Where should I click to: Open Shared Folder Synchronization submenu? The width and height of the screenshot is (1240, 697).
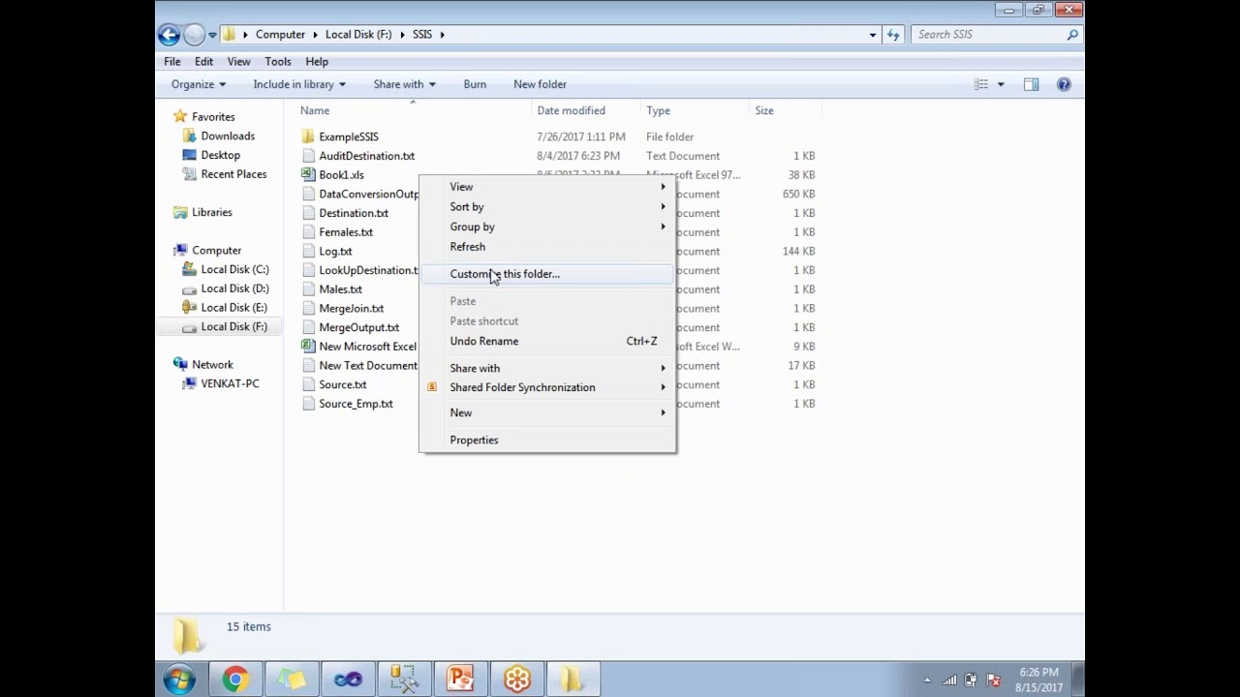pyautogui.click(x=547, y=387)
